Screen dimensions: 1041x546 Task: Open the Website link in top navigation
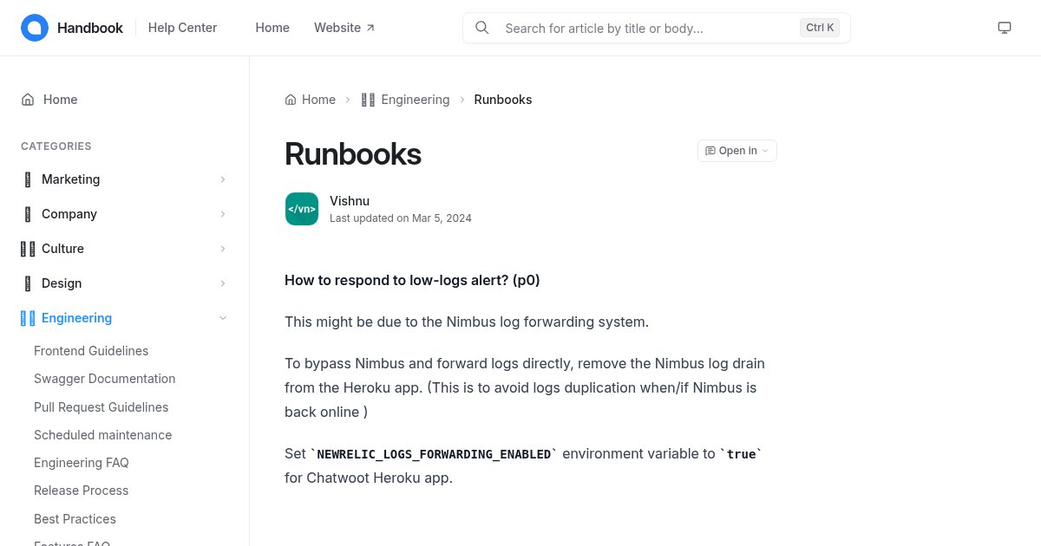pos(344,28)
